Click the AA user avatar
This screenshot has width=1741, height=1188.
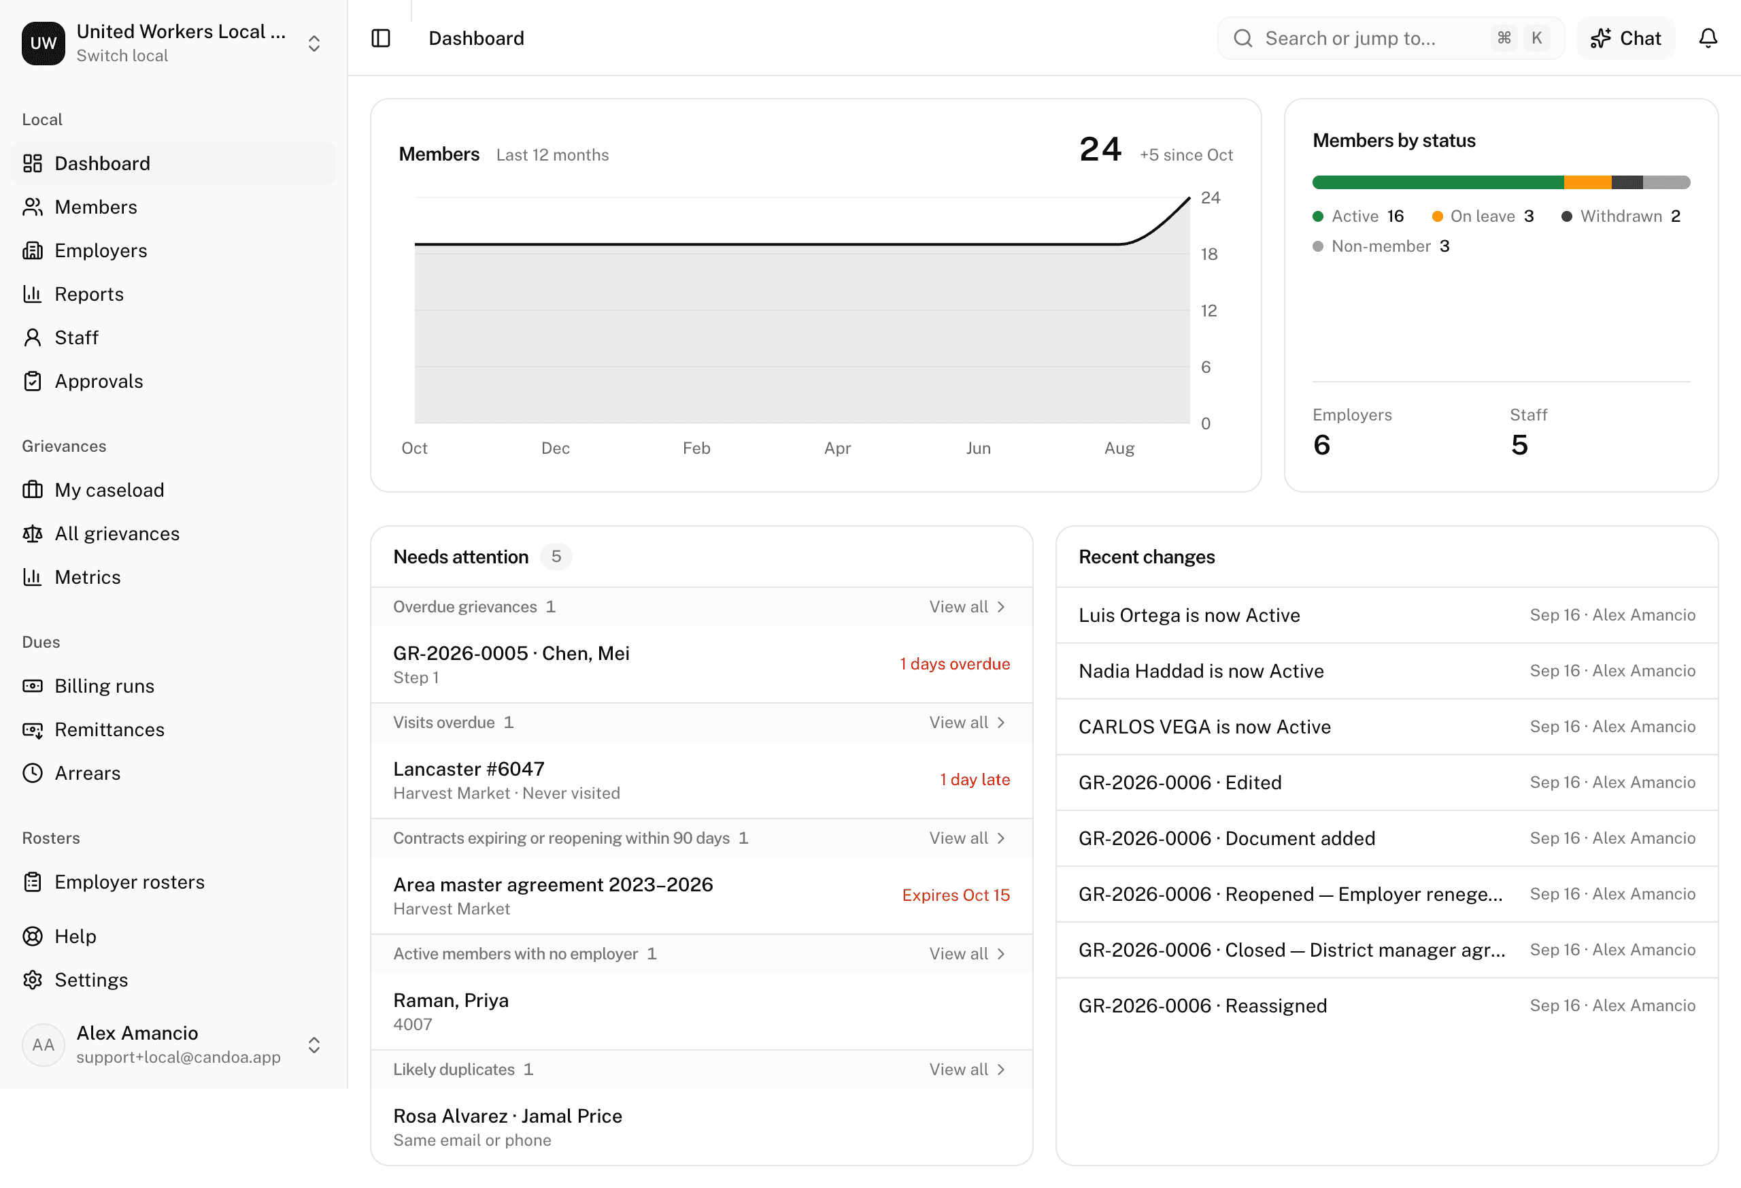(43, 1044)
